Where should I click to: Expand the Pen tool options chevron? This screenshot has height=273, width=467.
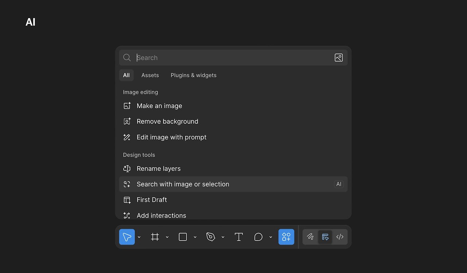click(223, 237)
